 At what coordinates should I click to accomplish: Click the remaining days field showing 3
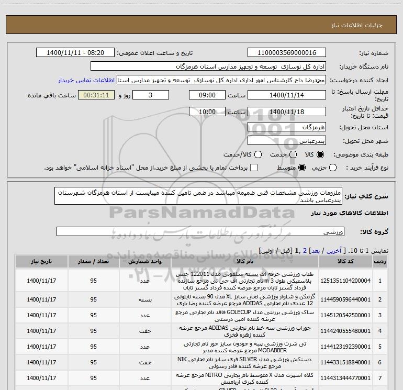click(151, 95)
